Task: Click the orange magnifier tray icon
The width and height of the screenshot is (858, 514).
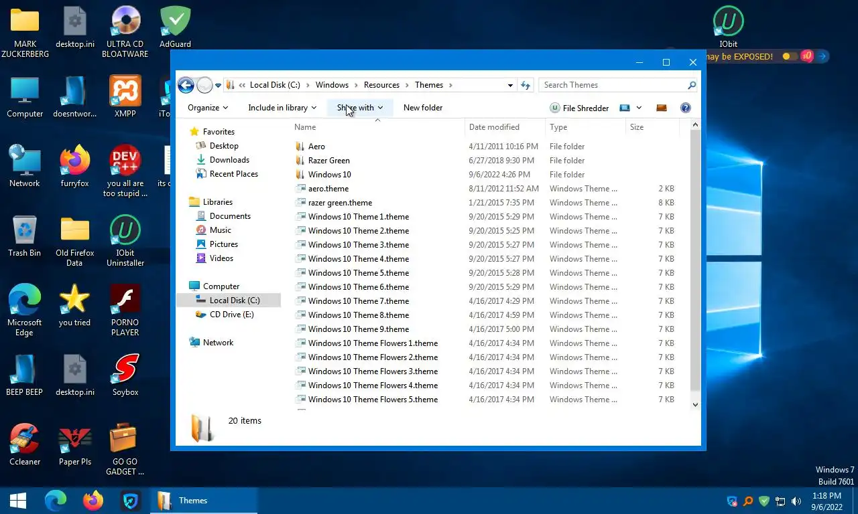Action: [748, 501]
